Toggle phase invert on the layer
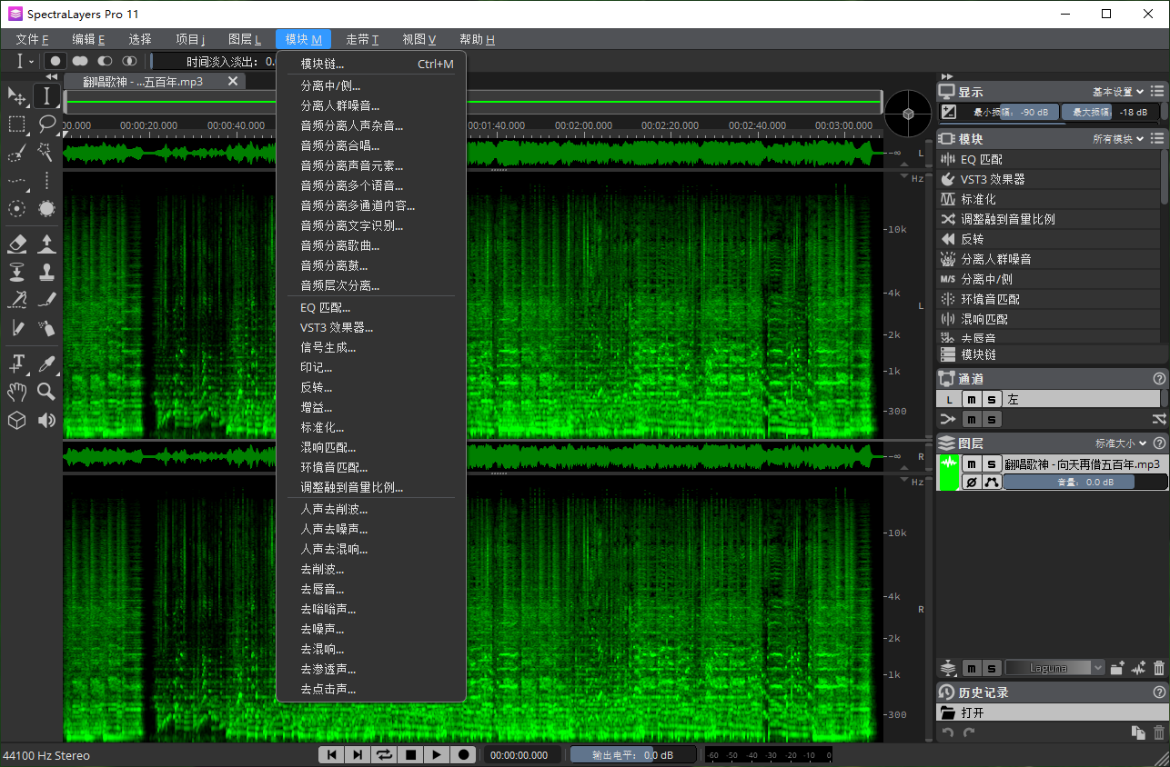Screen dimensions: 1170x767 click(971, 483)
